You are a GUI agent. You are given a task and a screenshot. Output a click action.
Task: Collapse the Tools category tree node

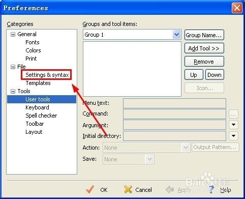coord(13,92)
